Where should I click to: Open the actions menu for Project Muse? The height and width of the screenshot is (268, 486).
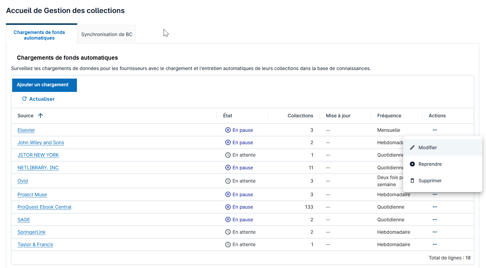pyautogui.click(x=435, y=194)
